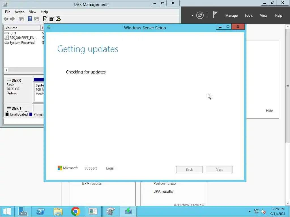Image resolution: width=290 pixels, height=217 pixels.
Task: Open the Windows Start button
Action: pos(7,211)
